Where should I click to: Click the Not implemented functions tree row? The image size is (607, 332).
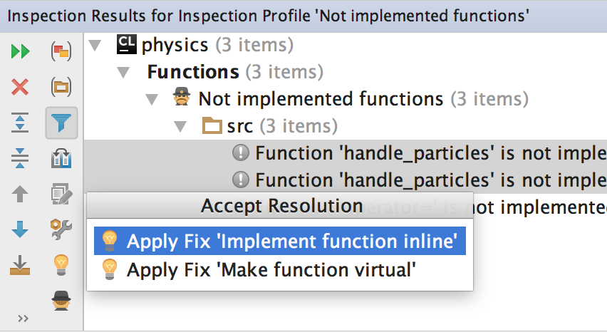[320, 99]
